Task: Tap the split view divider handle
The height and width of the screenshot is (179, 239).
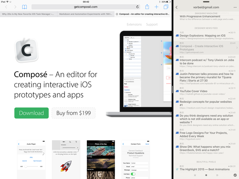Action: tap(172, 89)
